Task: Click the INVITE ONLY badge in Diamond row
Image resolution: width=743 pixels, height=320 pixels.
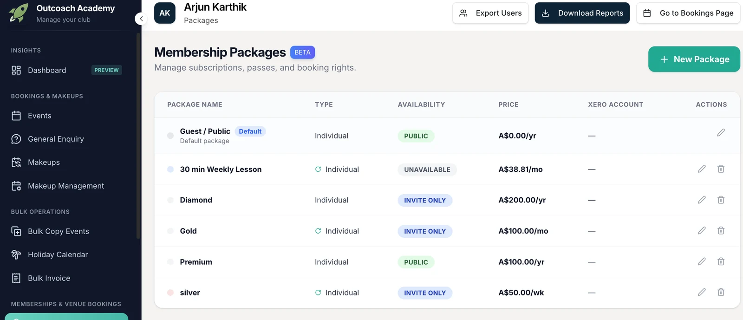Action: [x=425, y=200]
